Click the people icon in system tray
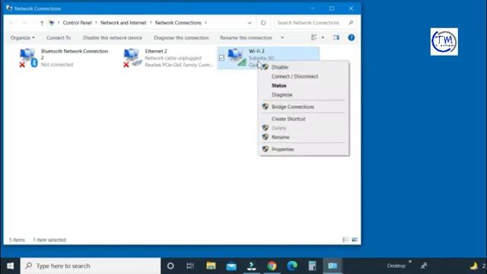Viewport: 487px width, 274px height. [x=424, y=266]
